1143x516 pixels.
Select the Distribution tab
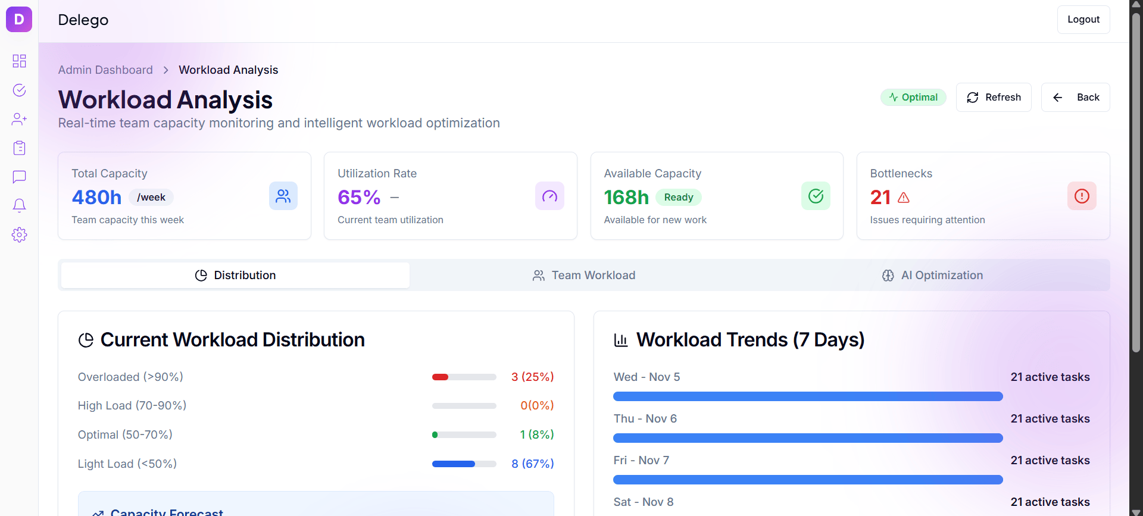(x=235, y=275)
